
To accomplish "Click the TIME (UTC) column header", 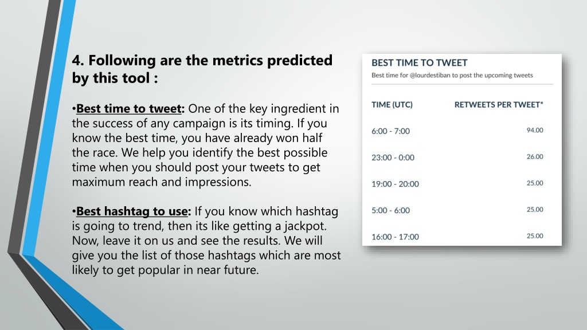I will click(392, 105).
